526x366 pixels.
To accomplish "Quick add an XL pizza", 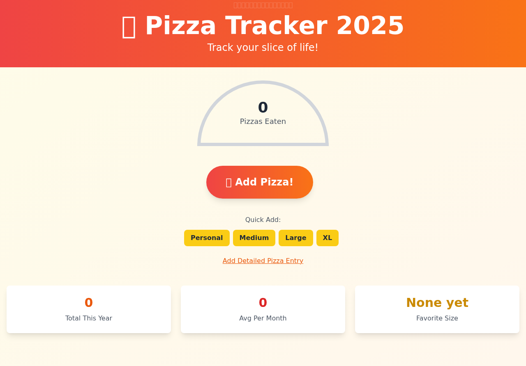I will click(x=327, y=238).
